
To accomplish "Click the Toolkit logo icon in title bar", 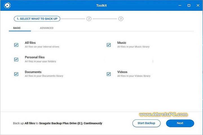I will 7,5.
